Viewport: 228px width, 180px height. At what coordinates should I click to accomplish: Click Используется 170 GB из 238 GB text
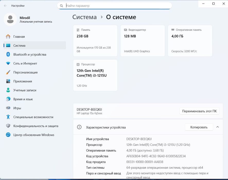pos(94,49)
